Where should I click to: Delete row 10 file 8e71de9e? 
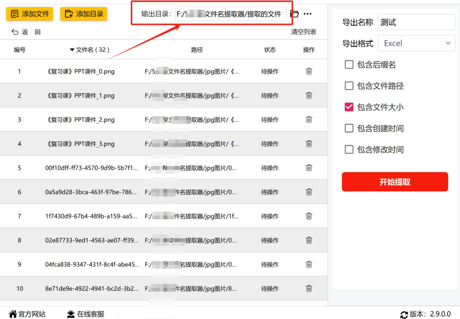[309, 289]
